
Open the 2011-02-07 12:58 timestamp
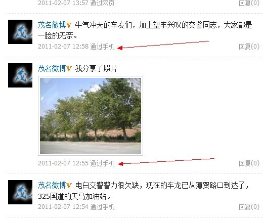point(63,47)
